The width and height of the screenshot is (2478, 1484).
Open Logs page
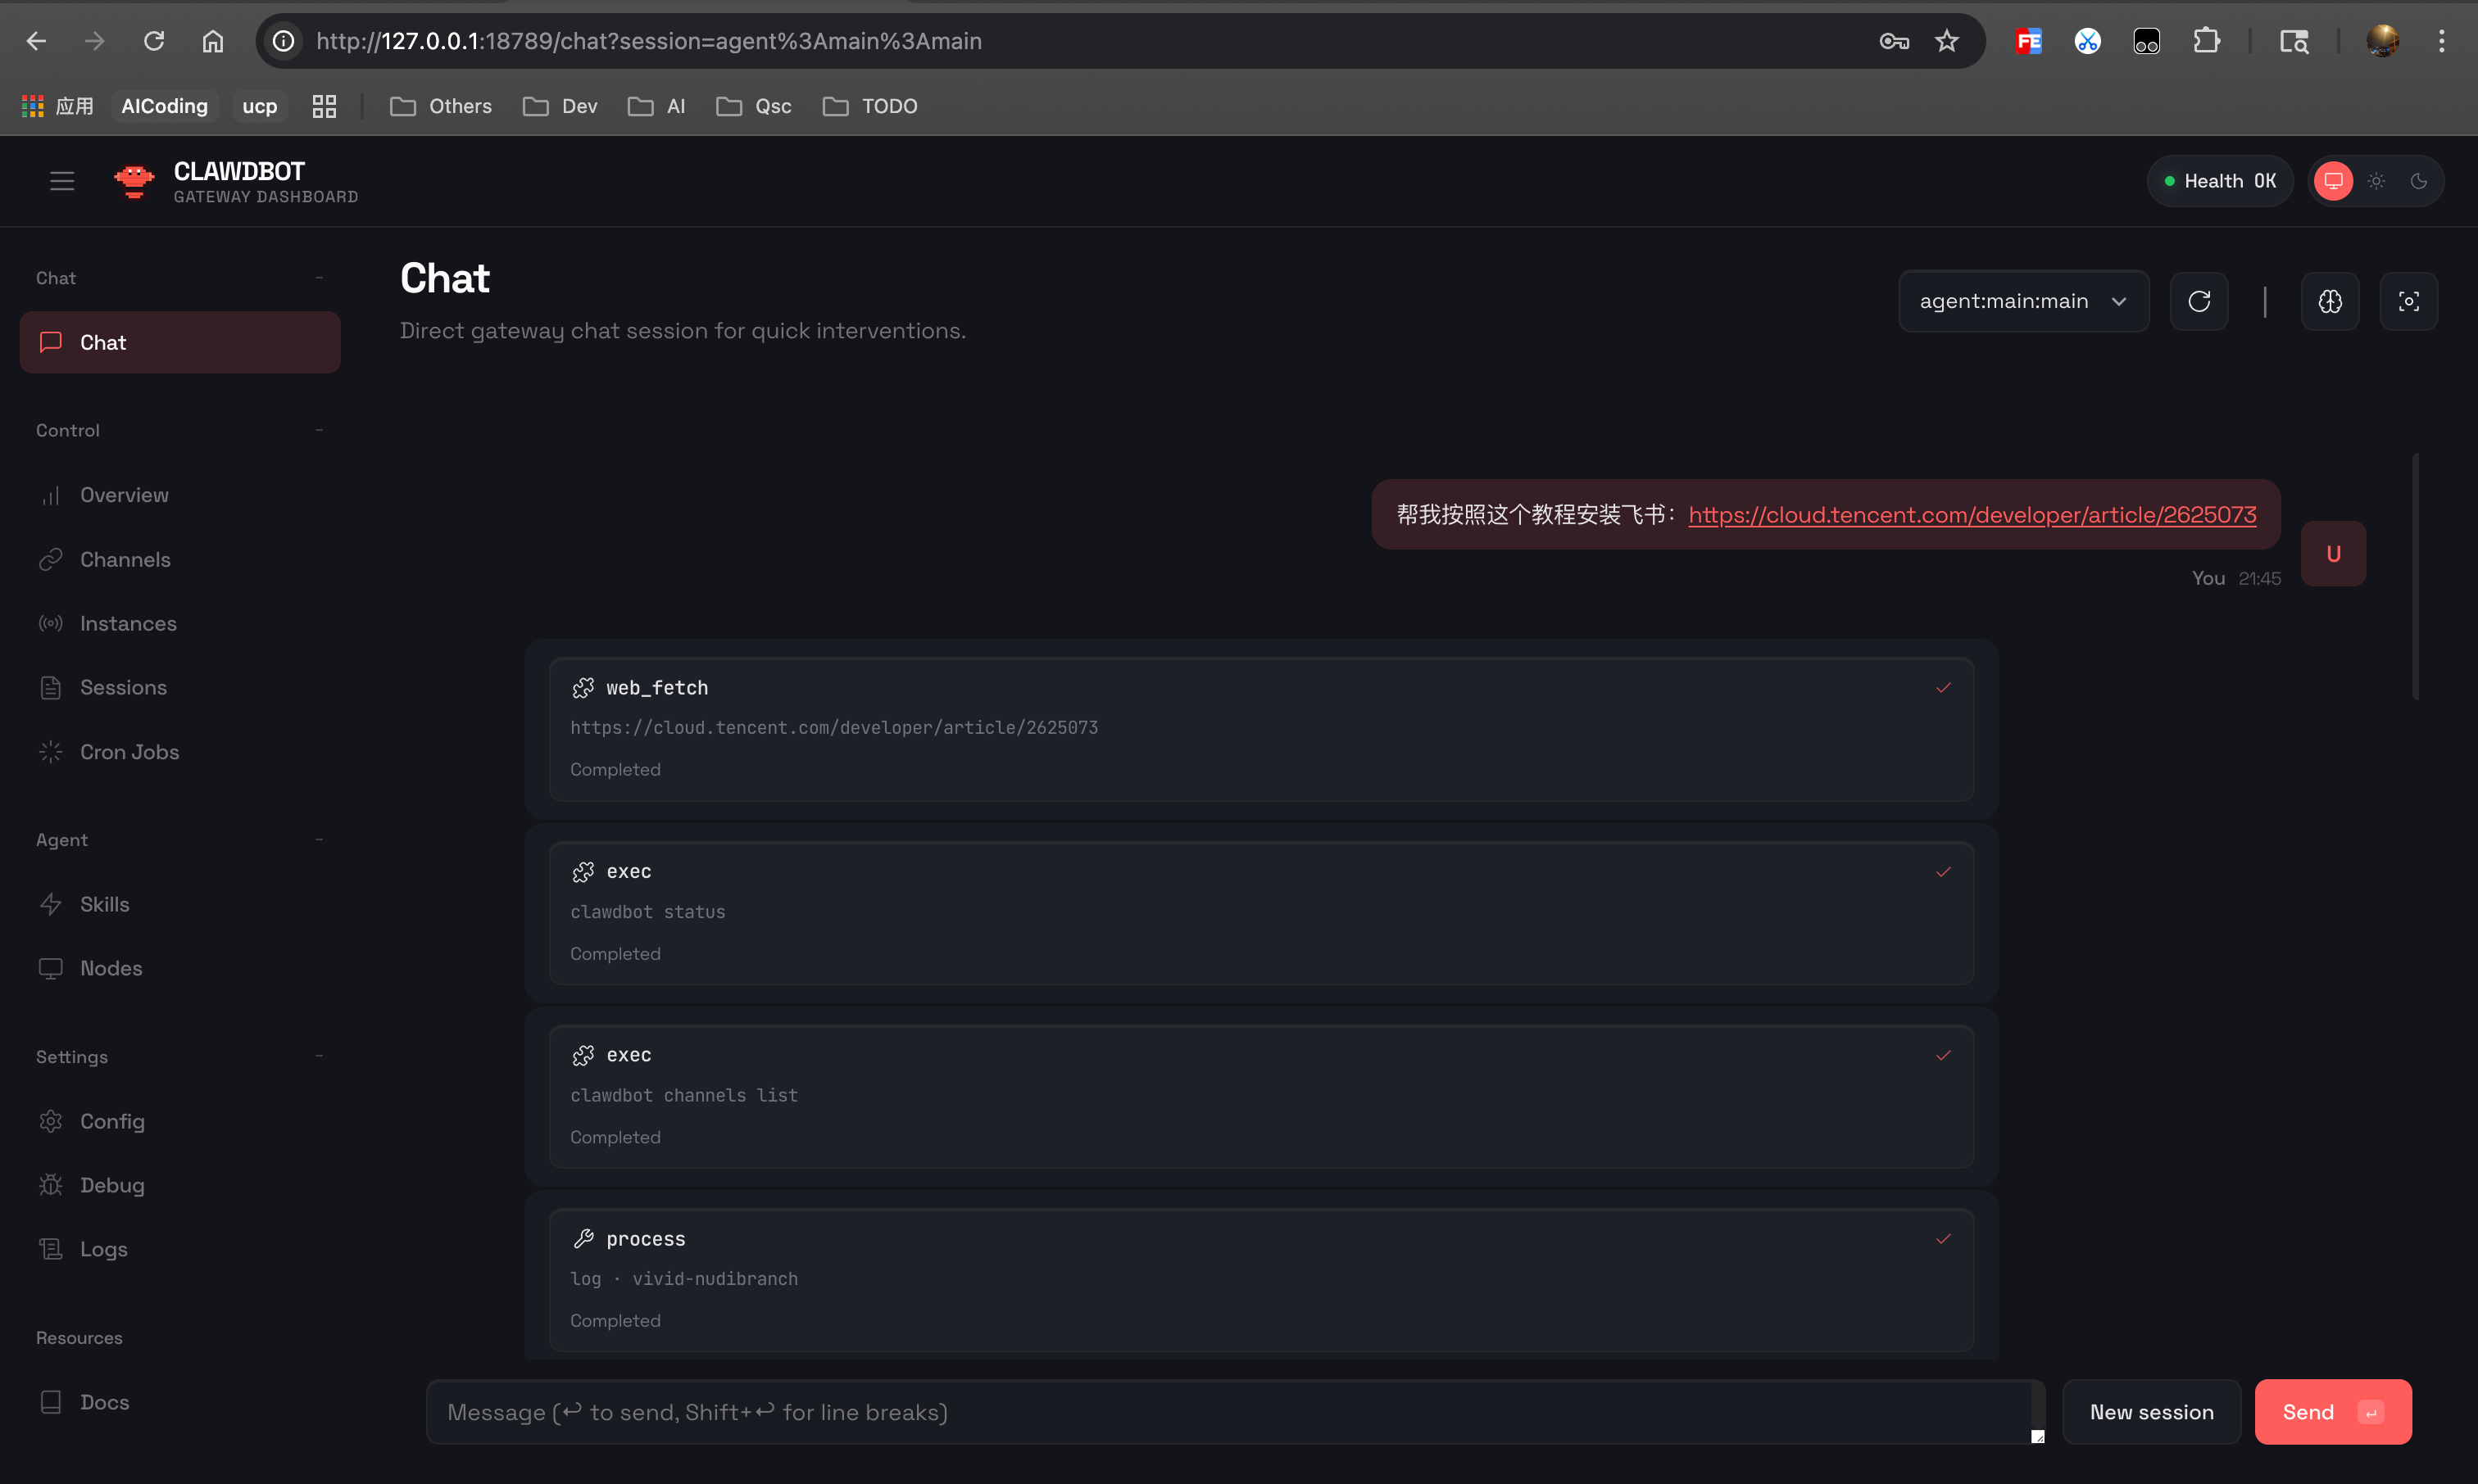coord(180,1249)
